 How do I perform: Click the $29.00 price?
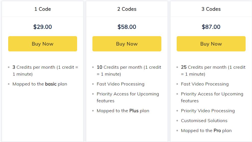coord(43,27)
